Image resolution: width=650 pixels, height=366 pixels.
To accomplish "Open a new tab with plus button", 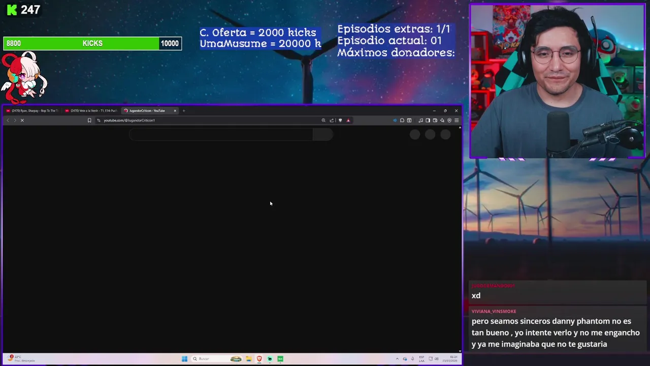I will pos(184,111).
